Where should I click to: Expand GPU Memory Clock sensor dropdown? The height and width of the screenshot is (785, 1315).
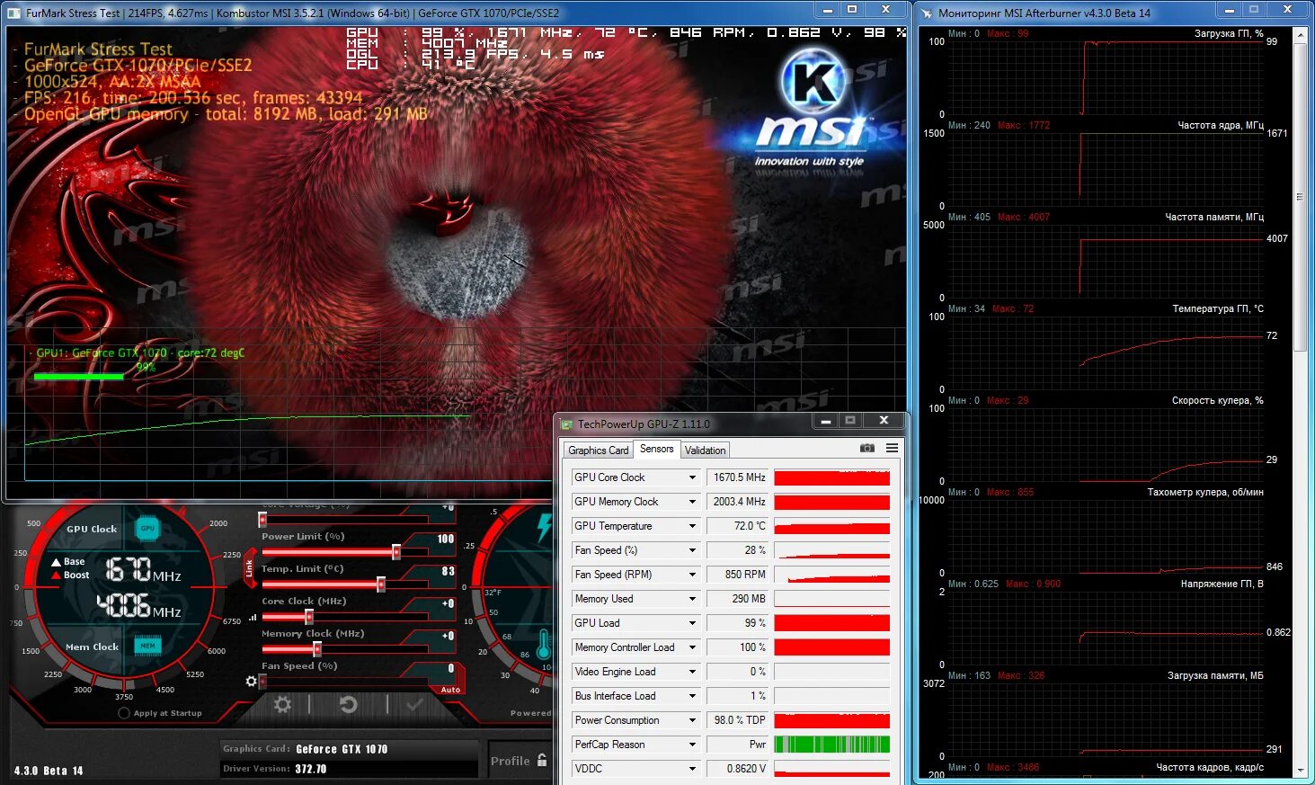click(692, 502)
